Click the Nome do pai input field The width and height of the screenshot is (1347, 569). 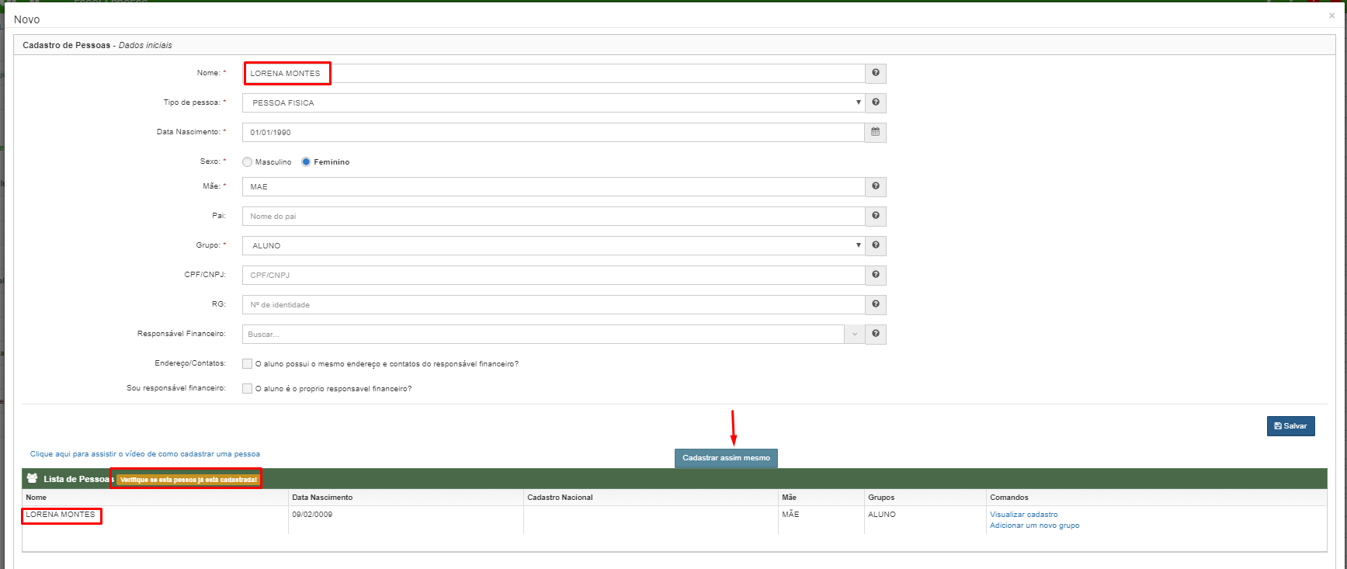point(554,216)
